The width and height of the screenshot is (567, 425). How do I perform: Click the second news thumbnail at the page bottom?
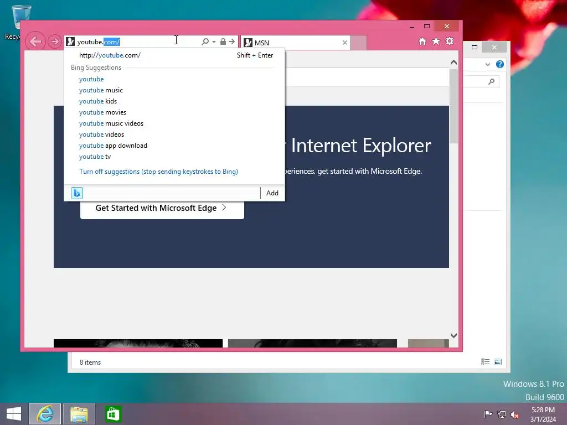point(312,343)
